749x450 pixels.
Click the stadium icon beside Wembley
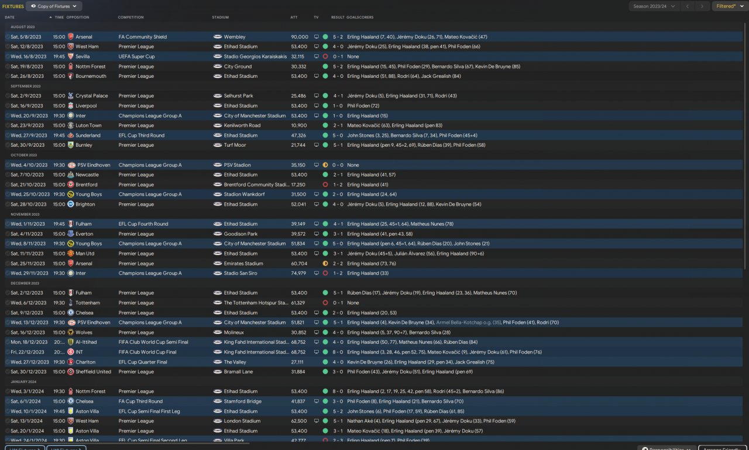point(217,37)
